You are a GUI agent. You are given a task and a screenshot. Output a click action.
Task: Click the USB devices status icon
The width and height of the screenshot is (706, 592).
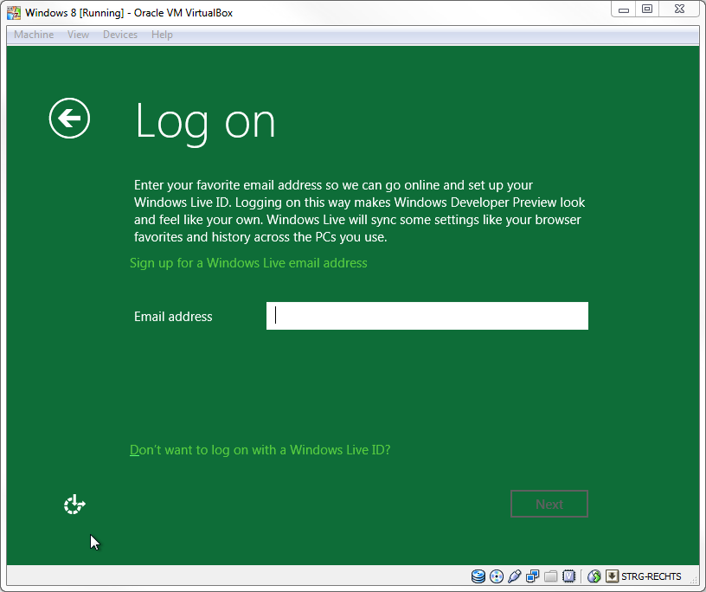click(x=515, y=576)
